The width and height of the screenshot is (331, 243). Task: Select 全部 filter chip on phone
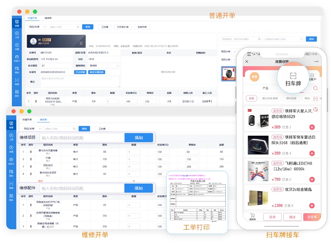click(251, 98)
